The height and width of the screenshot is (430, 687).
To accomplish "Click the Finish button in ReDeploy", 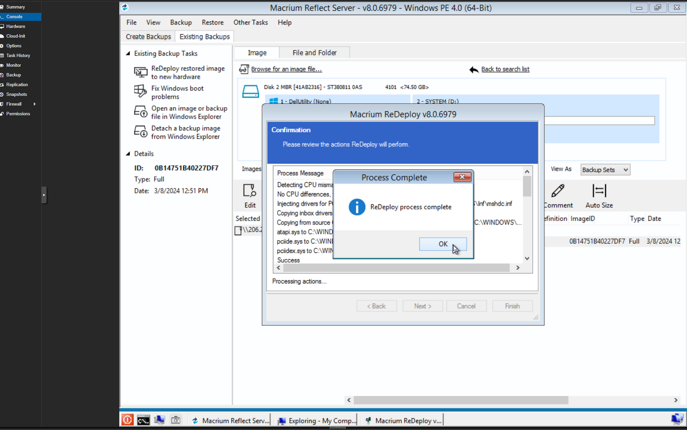I will [512, 306].
